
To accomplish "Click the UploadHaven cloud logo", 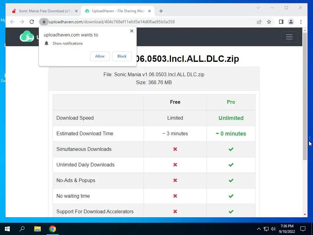I will tap(27, 36).
